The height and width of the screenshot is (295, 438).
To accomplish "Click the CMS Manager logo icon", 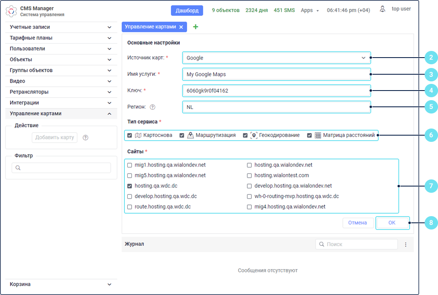I will pyautogui.click(x=11, y=11).
